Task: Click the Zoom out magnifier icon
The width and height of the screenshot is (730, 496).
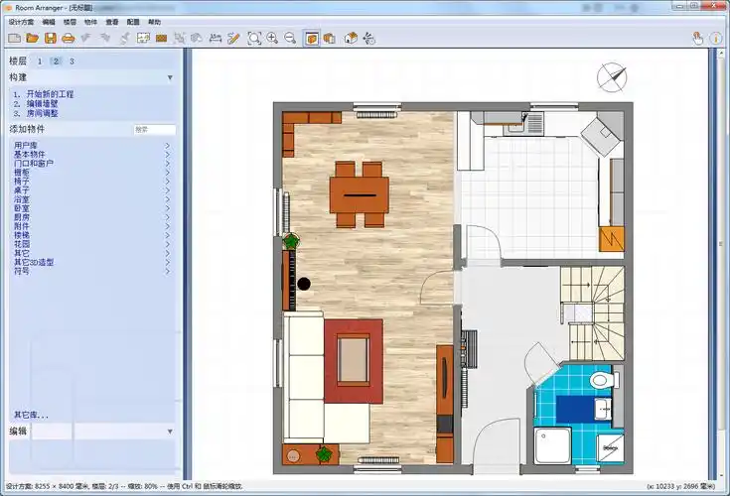Action: tap(289, 39)
